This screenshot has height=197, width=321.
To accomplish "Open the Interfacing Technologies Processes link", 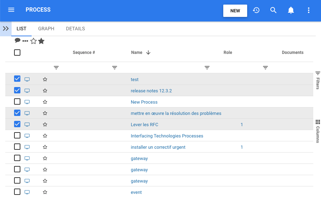I will coord(167,136).
